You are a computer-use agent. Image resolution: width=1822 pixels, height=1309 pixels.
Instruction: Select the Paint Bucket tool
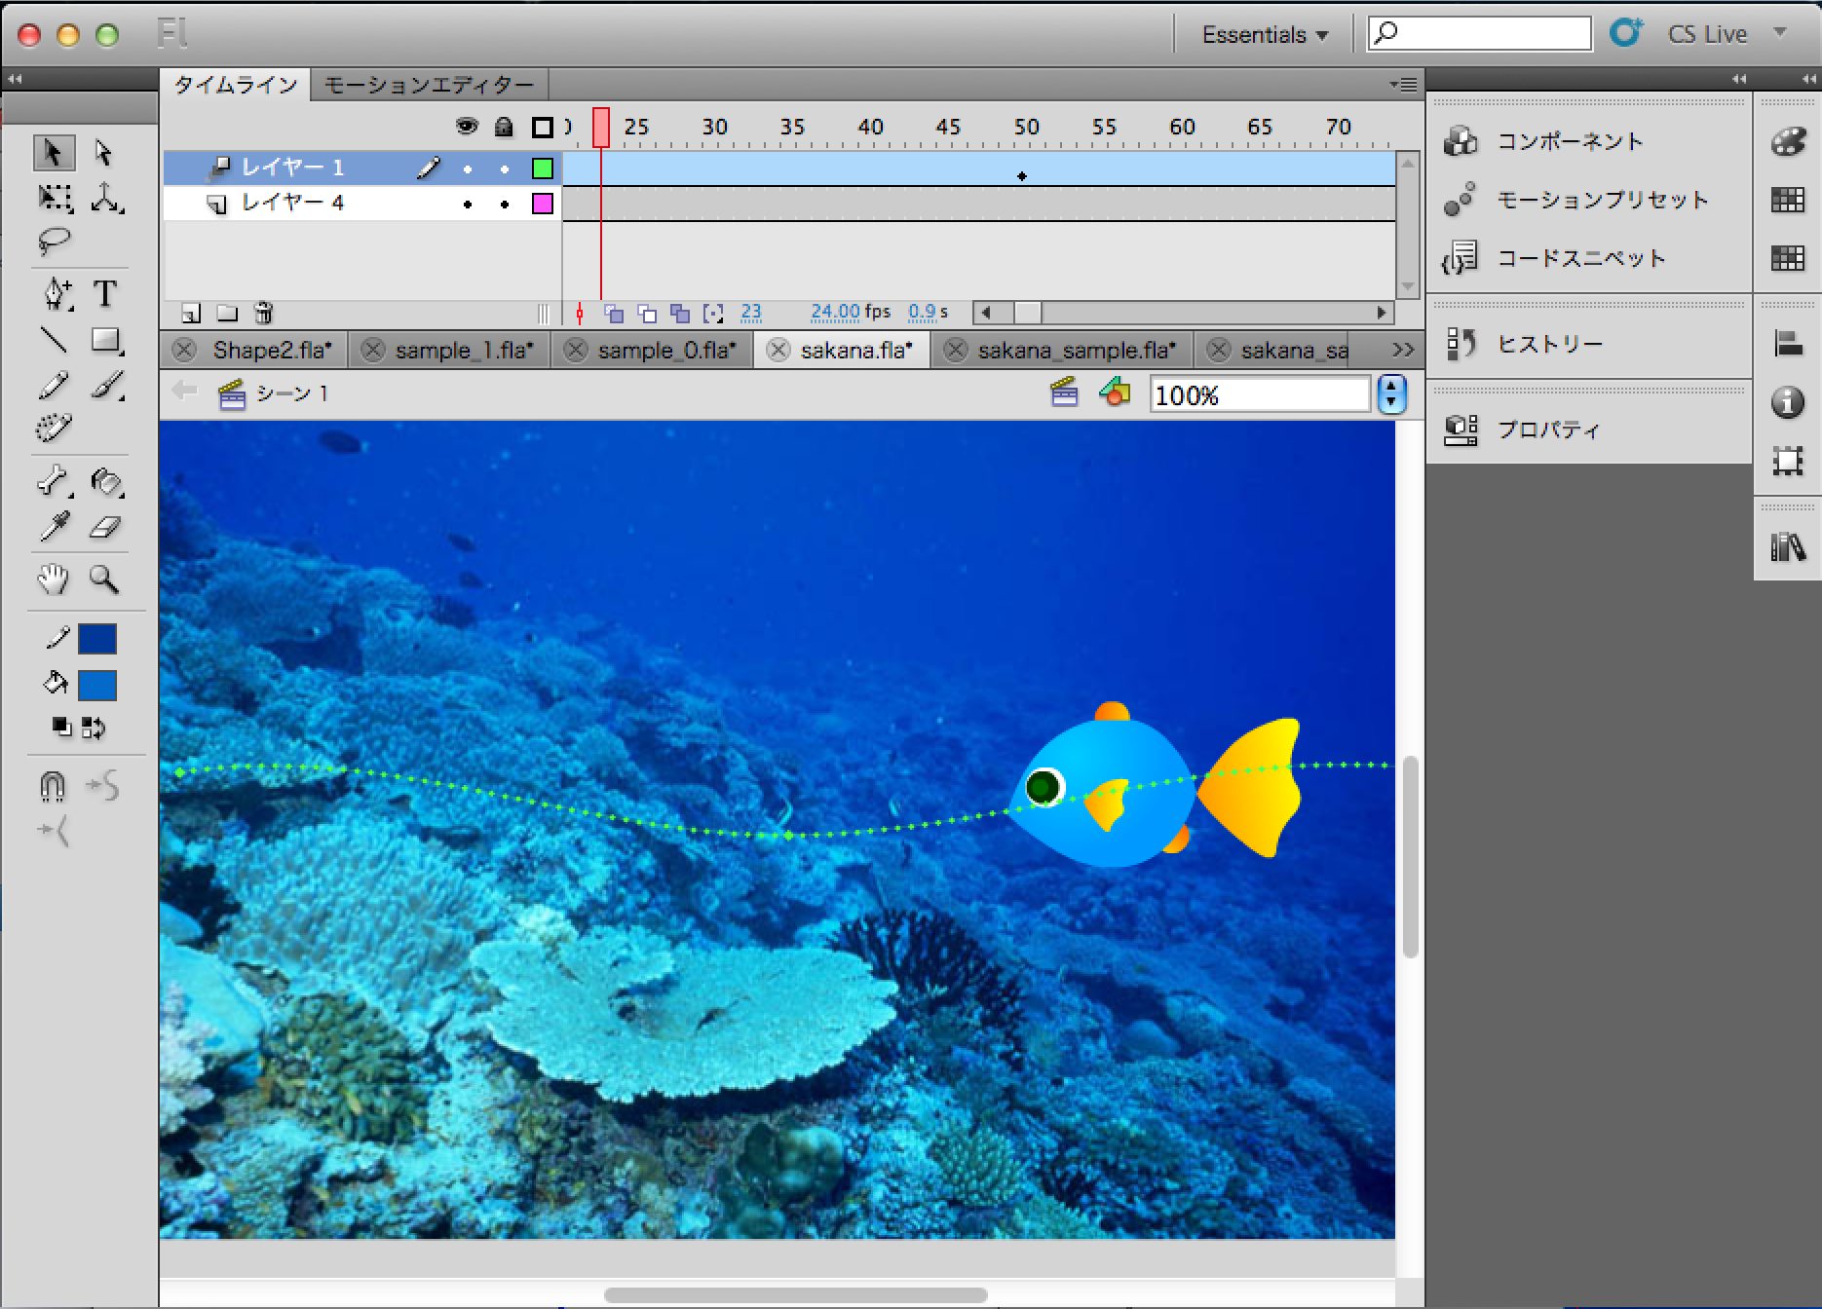tap(105, 481)
